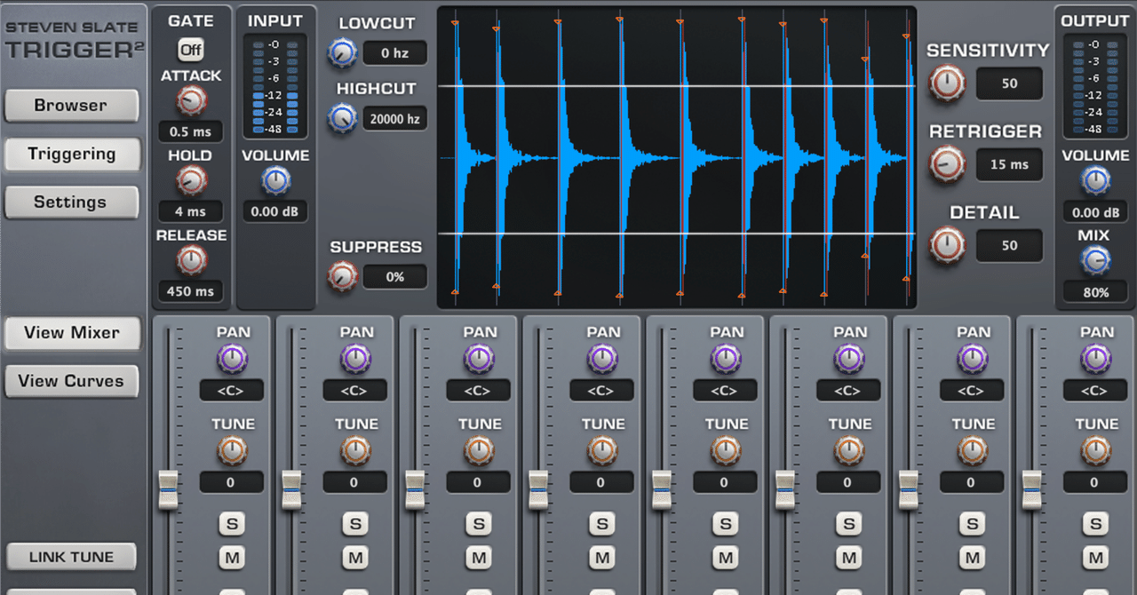This screenshot has width=1137, height=595.
Task: Enable LINK TUNE at bottom left
Action: [72, 556]
